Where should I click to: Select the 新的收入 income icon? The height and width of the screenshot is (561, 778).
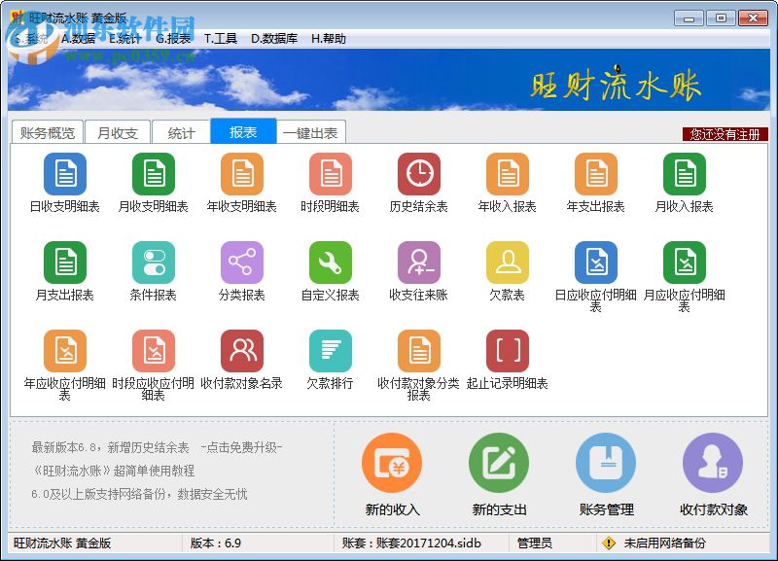pos(390,470)
